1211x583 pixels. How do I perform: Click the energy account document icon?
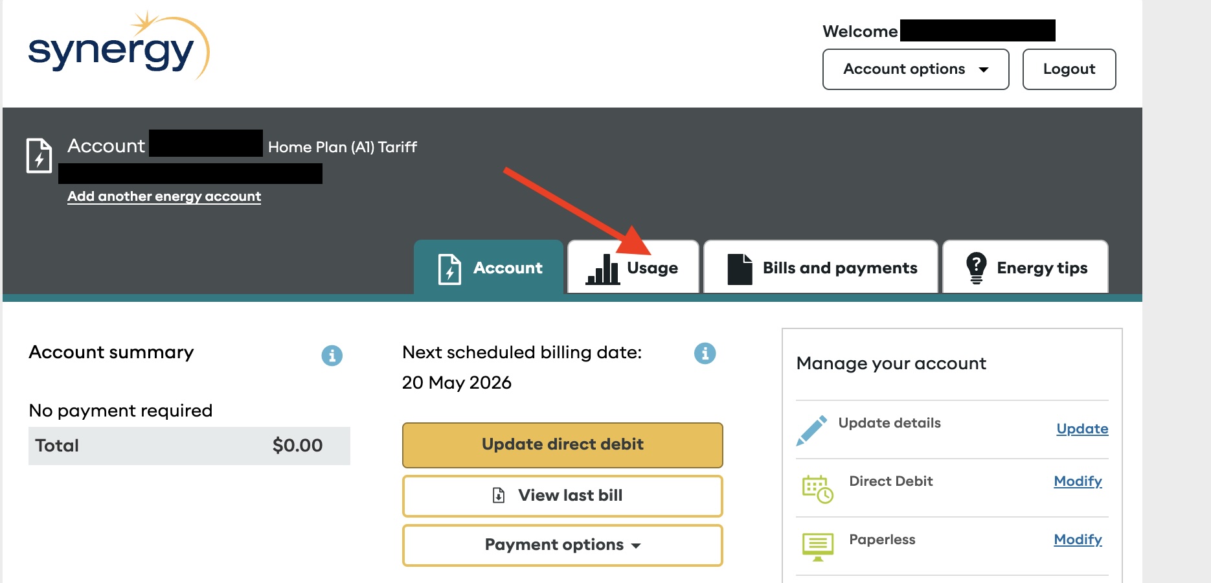click(x=39, y=155)
